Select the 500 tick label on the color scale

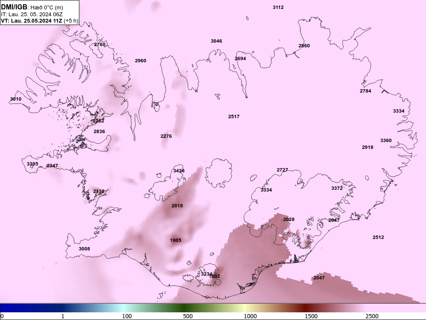coord(188,316)
